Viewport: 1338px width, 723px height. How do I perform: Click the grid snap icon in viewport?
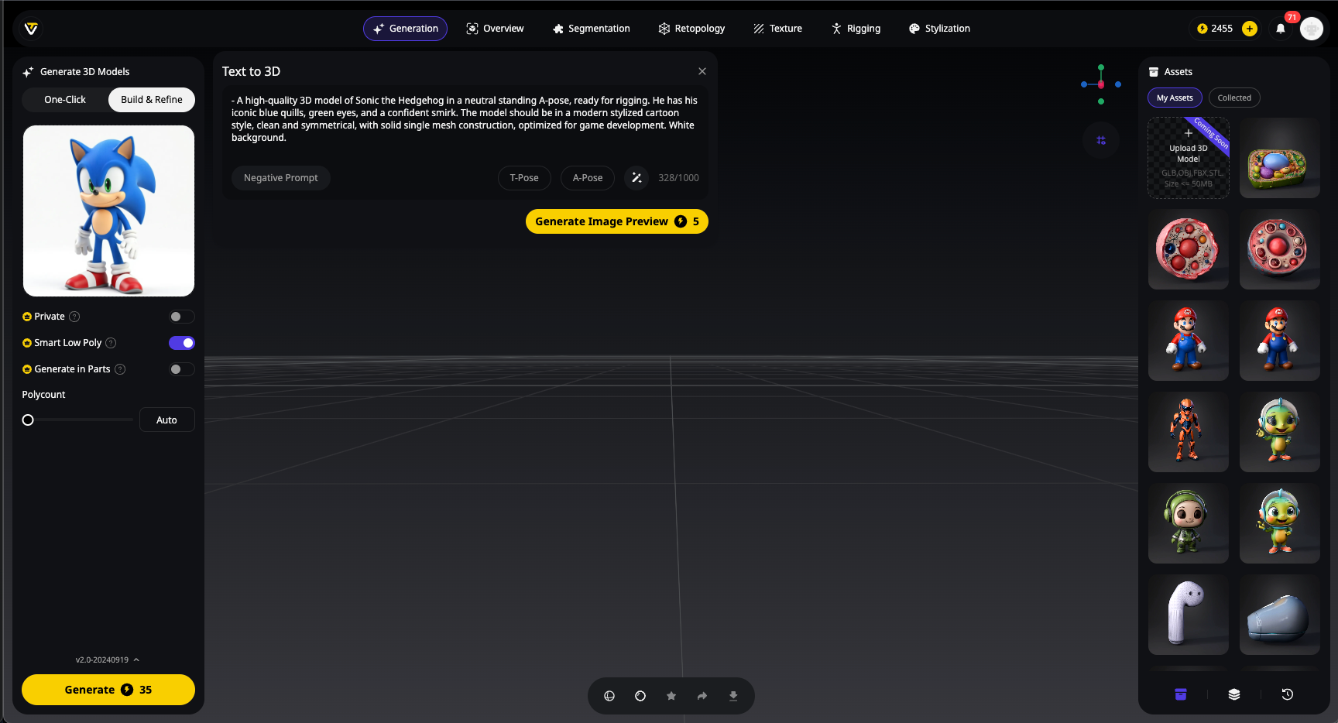(1101, 140)
